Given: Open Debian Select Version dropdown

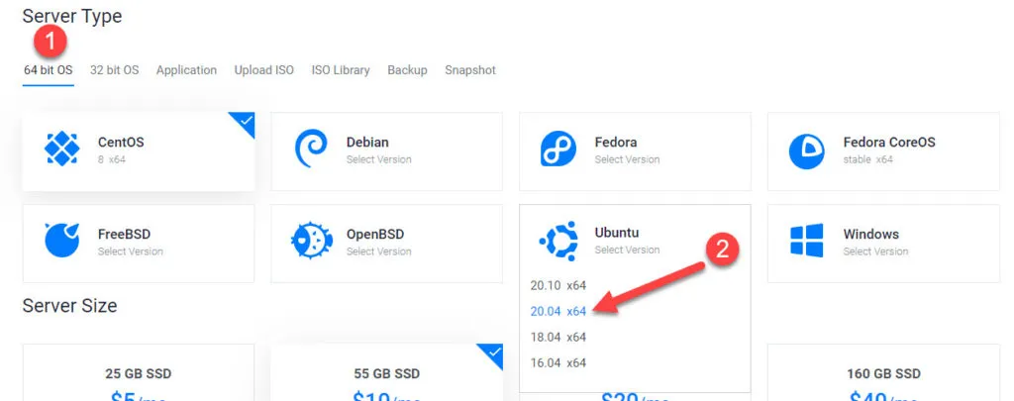Looking at the screenshot, I should point(379,159).
